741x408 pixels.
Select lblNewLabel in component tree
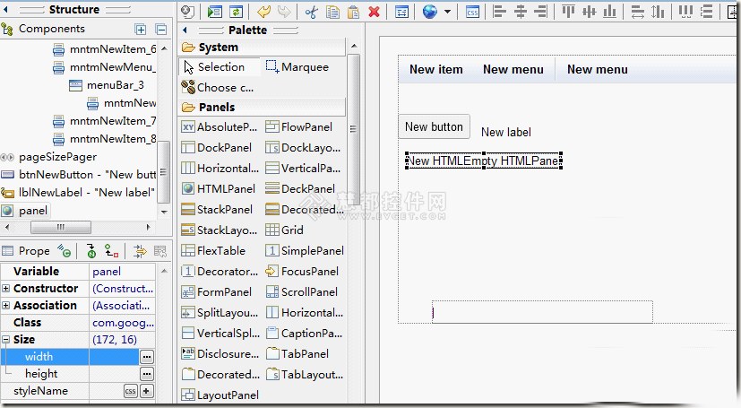pyautogui.click(x=79, y=193)
